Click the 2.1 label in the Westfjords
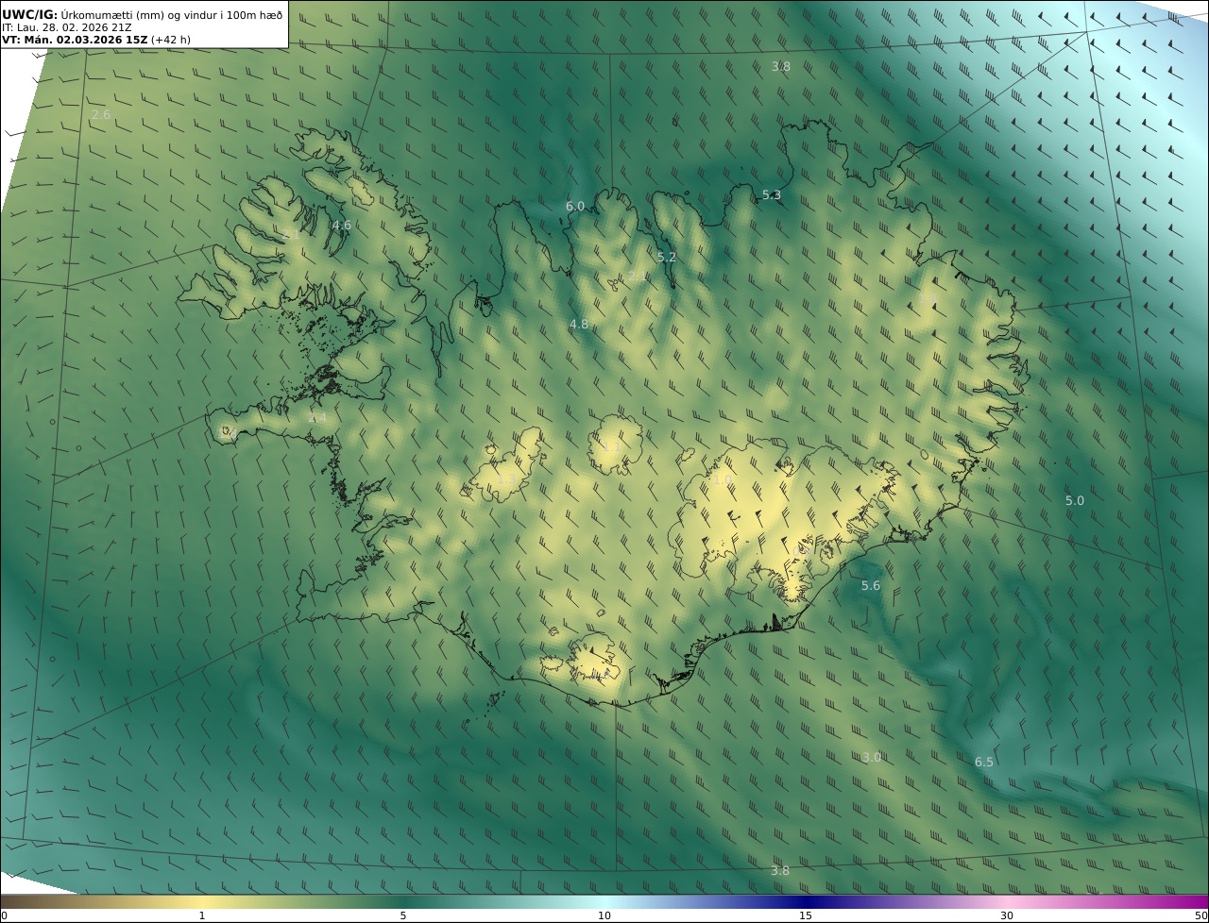This screenshot has height=923, width=1209. tap(292, 234)
